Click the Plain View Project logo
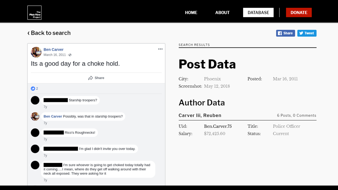The height and width of the screenshot is (190, 338). pyautogui.click(x=34, y=13)
